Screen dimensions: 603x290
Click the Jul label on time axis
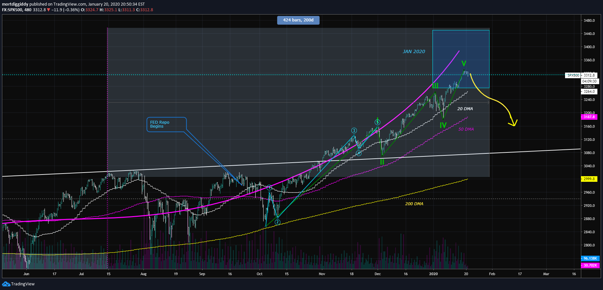[81, 274]
